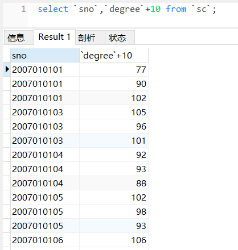The image size is (238, 250).
Task: Click the current-row arrow indicator
Action: [x=7, y=69]
